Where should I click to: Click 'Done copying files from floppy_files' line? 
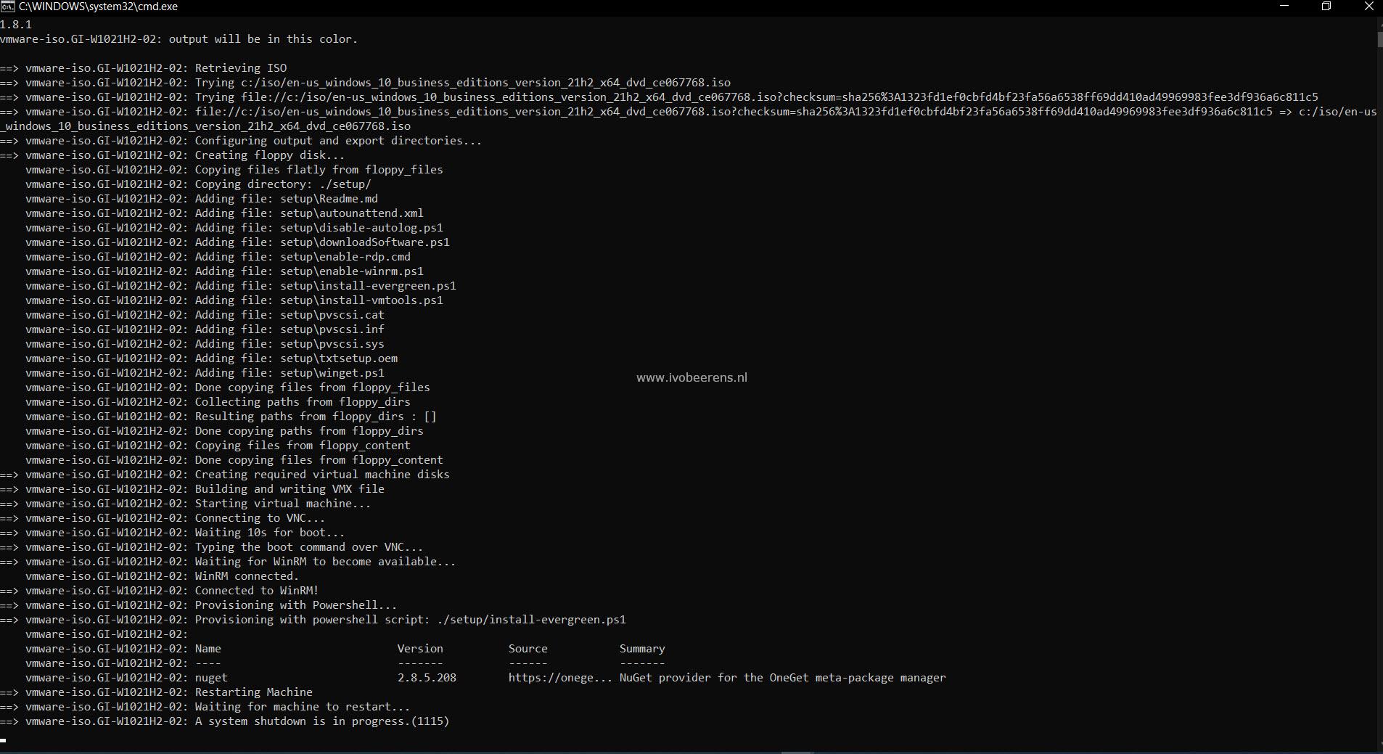[x=312, y=388]
